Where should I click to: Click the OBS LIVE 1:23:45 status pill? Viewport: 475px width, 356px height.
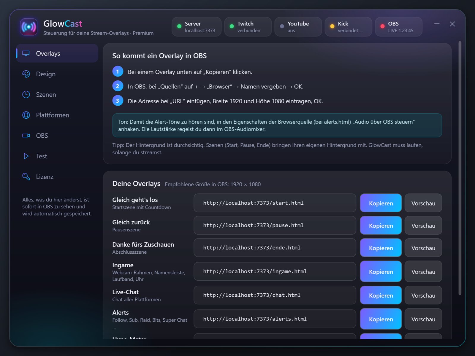coord(399,27)
